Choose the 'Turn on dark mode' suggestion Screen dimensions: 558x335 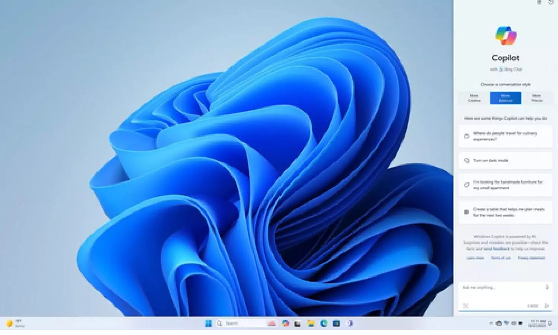point(505,161)
